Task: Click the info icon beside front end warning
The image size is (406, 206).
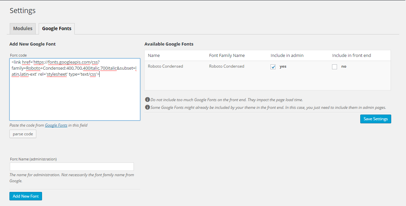Action: point(147,100)
